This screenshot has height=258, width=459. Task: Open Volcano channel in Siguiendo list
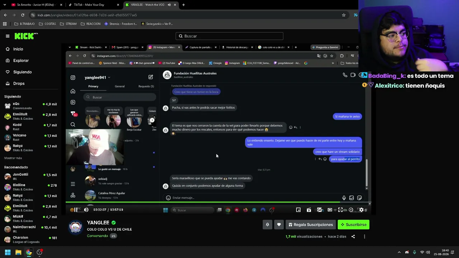coord(30,137)
